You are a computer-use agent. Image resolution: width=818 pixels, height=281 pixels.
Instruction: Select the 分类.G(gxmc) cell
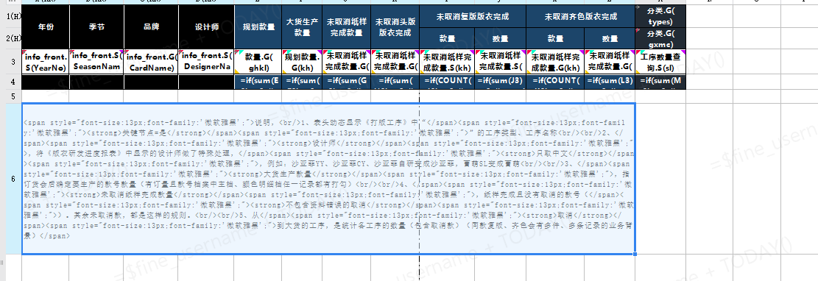[x=660, y=38]
